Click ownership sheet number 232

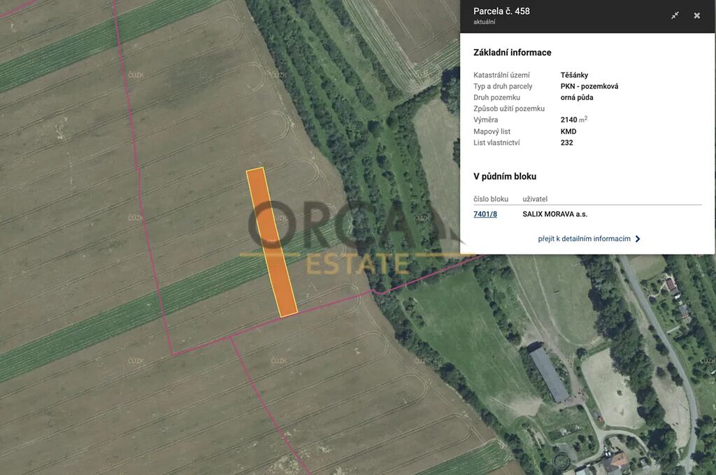566,142
